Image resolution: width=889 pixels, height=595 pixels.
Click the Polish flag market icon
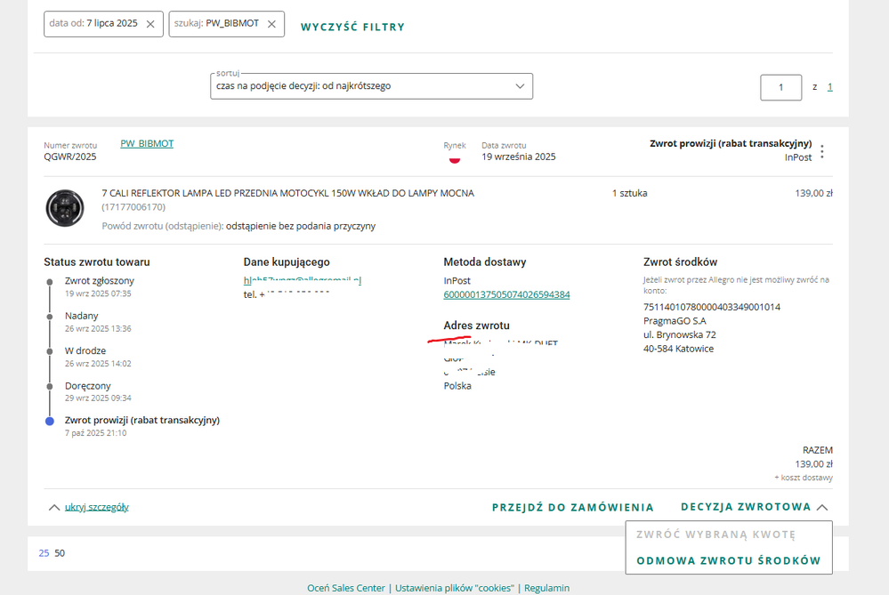click(454, 158)
